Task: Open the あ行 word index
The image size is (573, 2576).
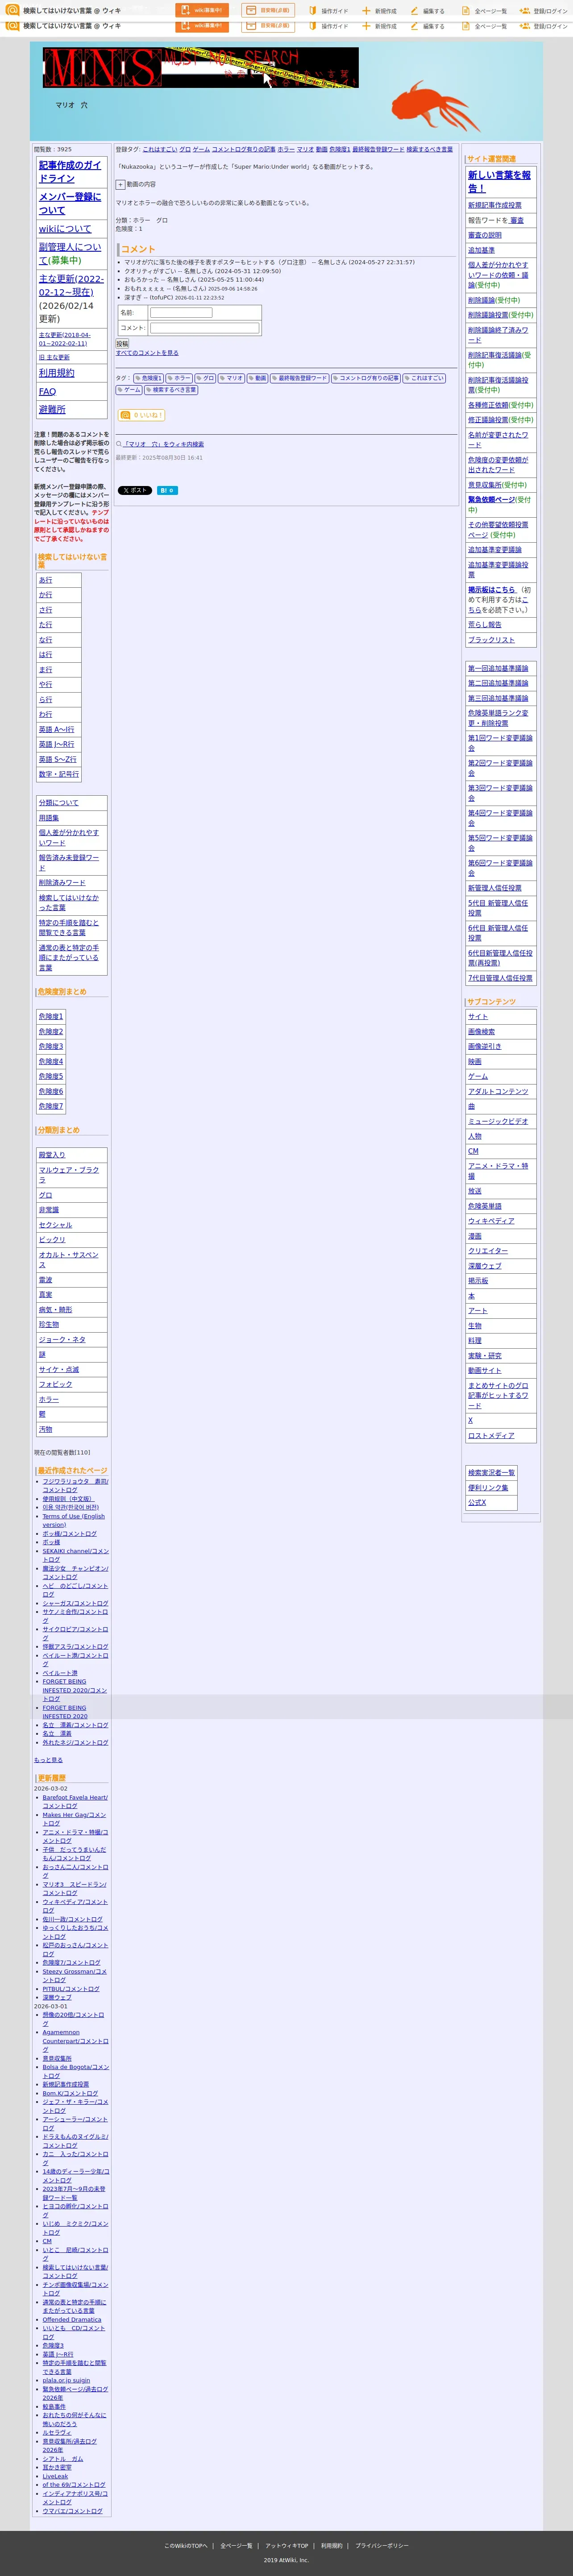Action: point(45,580)
